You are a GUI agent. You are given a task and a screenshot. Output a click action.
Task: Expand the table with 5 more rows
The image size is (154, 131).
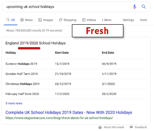point(14,103)
